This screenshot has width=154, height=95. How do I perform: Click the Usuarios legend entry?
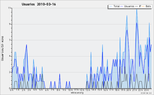[x=127, y=6]
